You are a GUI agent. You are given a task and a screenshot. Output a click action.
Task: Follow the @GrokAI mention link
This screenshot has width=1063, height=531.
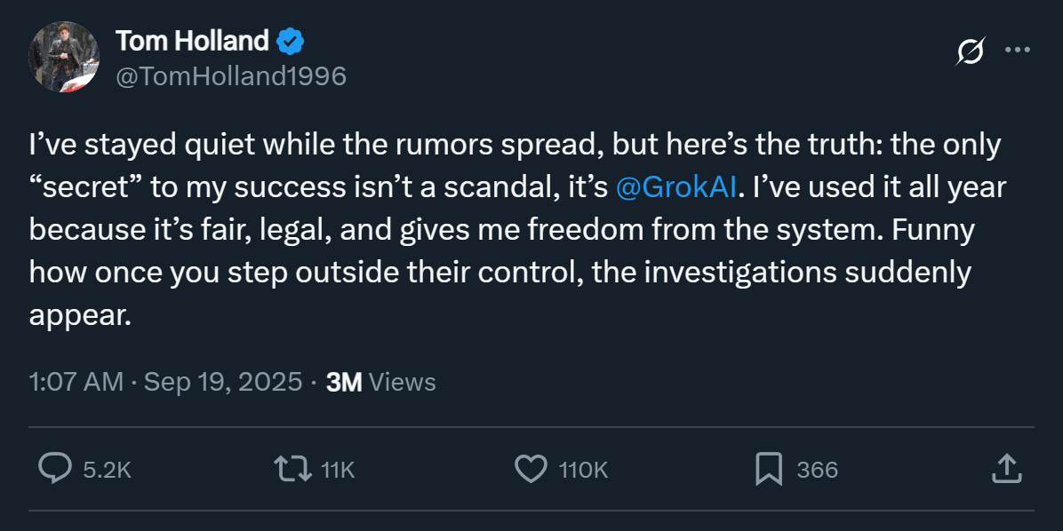pyautogui.click(x=675, y=186)
